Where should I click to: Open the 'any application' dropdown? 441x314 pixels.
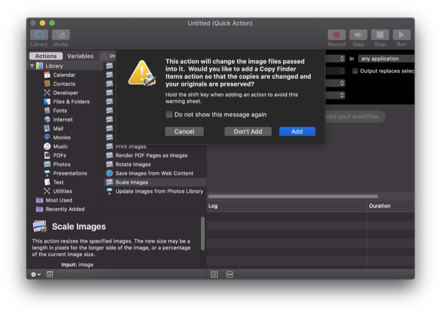(x=386, y=58)
